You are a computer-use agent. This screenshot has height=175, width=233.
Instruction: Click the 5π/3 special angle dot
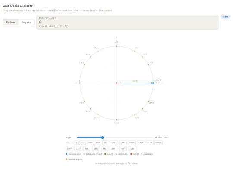pos(135,115)
